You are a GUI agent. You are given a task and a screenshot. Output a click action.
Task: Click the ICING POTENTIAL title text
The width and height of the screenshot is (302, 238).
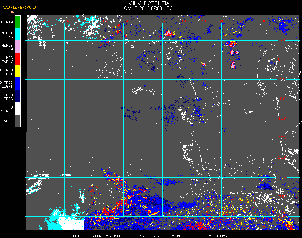150,3
